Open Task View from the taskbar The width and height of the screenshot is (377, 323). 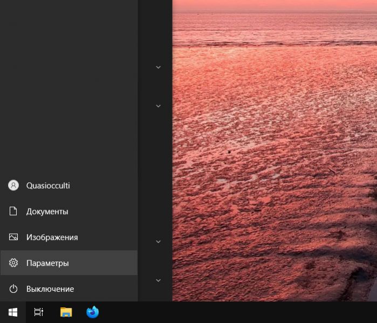38,312
